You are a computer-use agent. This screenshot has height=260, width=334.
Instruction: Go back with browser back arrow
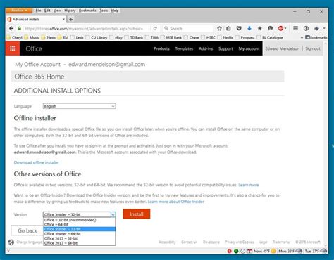click(x=11, y=29)
